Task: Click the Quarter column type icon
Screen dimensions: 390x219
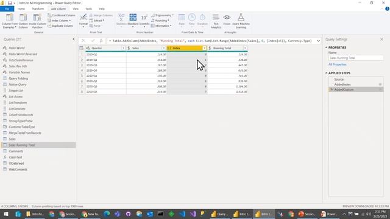Action: coord(88,48)
